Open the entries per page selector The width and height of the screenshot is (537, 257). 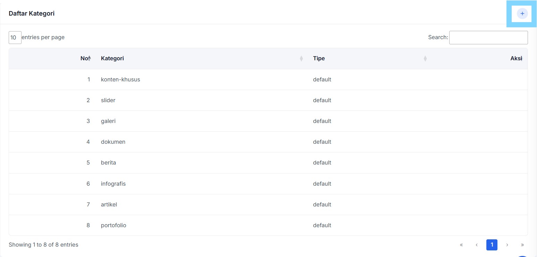pyautogui.click(x=15, y=37)
